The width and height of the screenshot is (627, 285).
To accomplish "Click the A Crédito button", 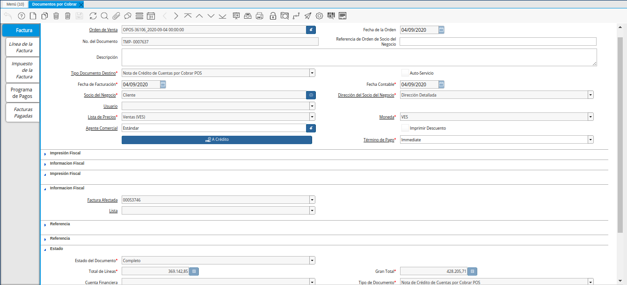I will click(x=217, y=140).
